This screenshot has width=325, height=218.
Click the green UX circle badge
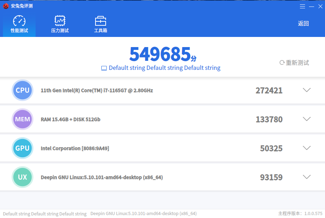[23, 177]
